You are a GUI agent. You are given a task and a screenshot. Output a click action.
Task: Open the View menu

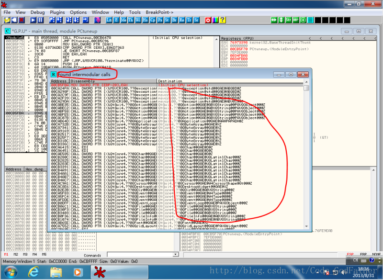[x=21, y=12]
